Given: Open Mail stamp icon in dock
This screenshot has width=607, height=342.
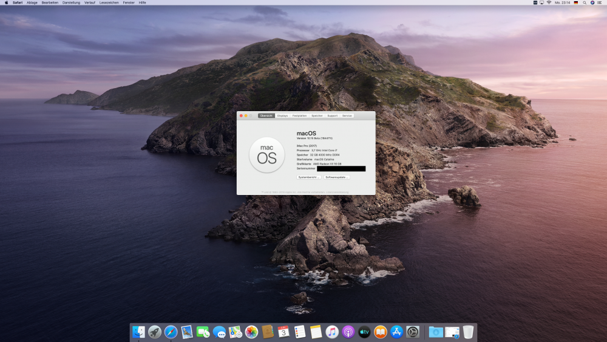Looking at the screenshot, I should [x=187, y=332].
